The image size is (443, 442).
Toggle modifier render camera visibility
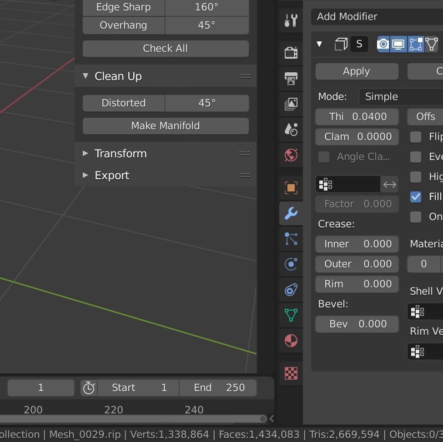click(383, 44)
